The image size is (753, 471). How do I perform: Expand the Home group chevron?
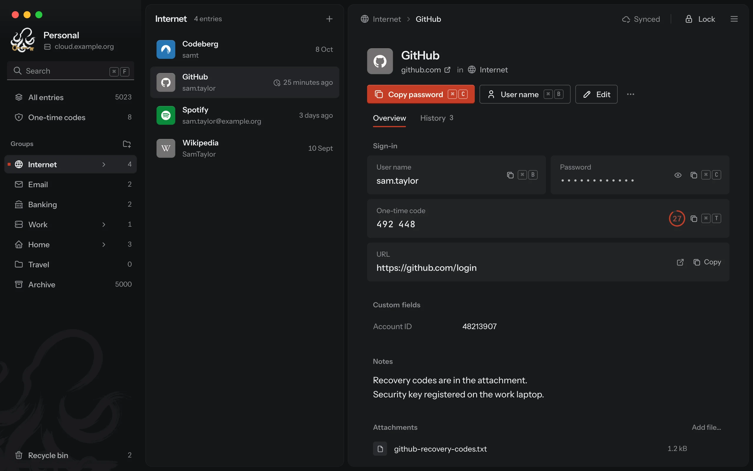pos(104,245)
